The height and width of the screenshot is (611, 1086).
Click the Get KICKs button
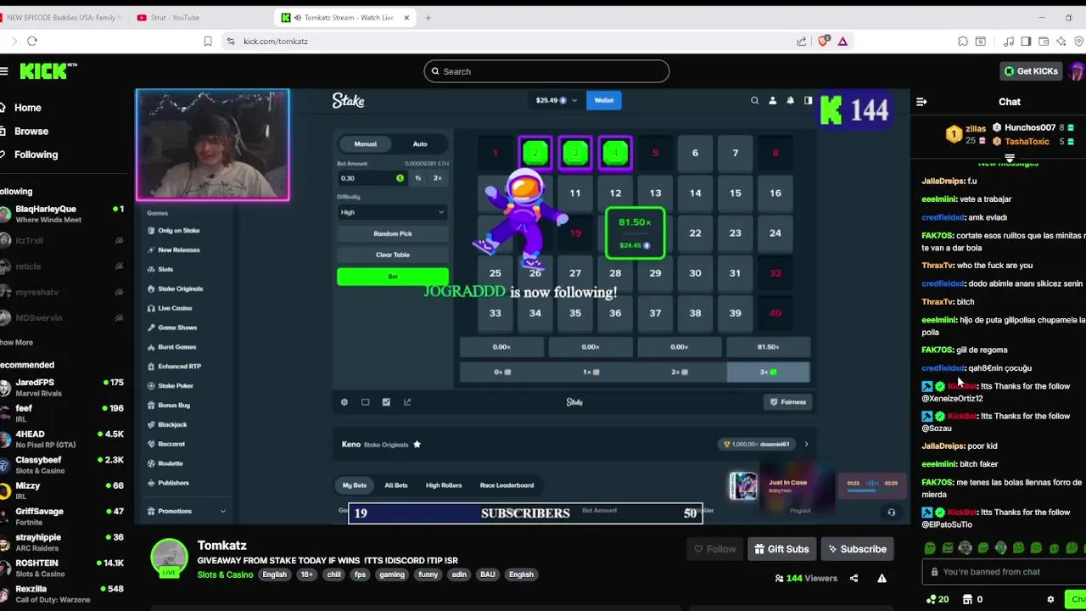(x=1032, y=71)
